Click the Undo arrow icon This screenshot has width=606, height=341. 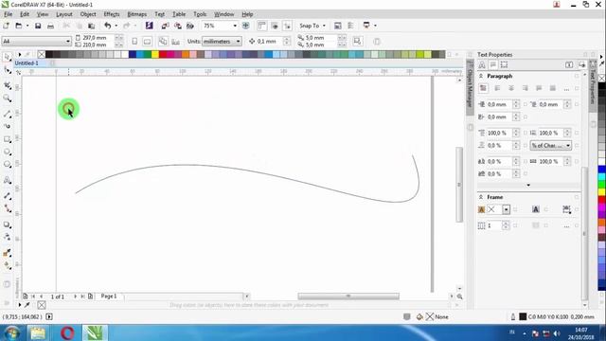pos(108,26)
